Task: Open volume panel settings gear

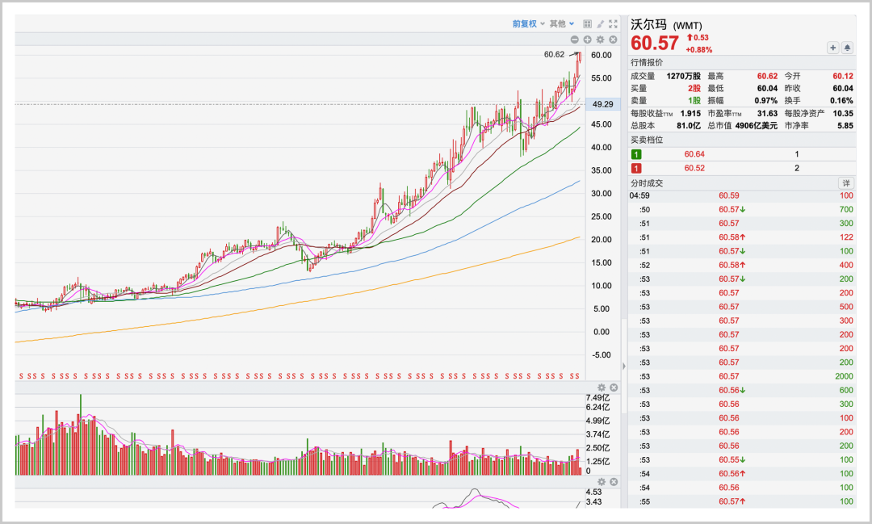Action: pyautogui.click(x=601, y=388)
